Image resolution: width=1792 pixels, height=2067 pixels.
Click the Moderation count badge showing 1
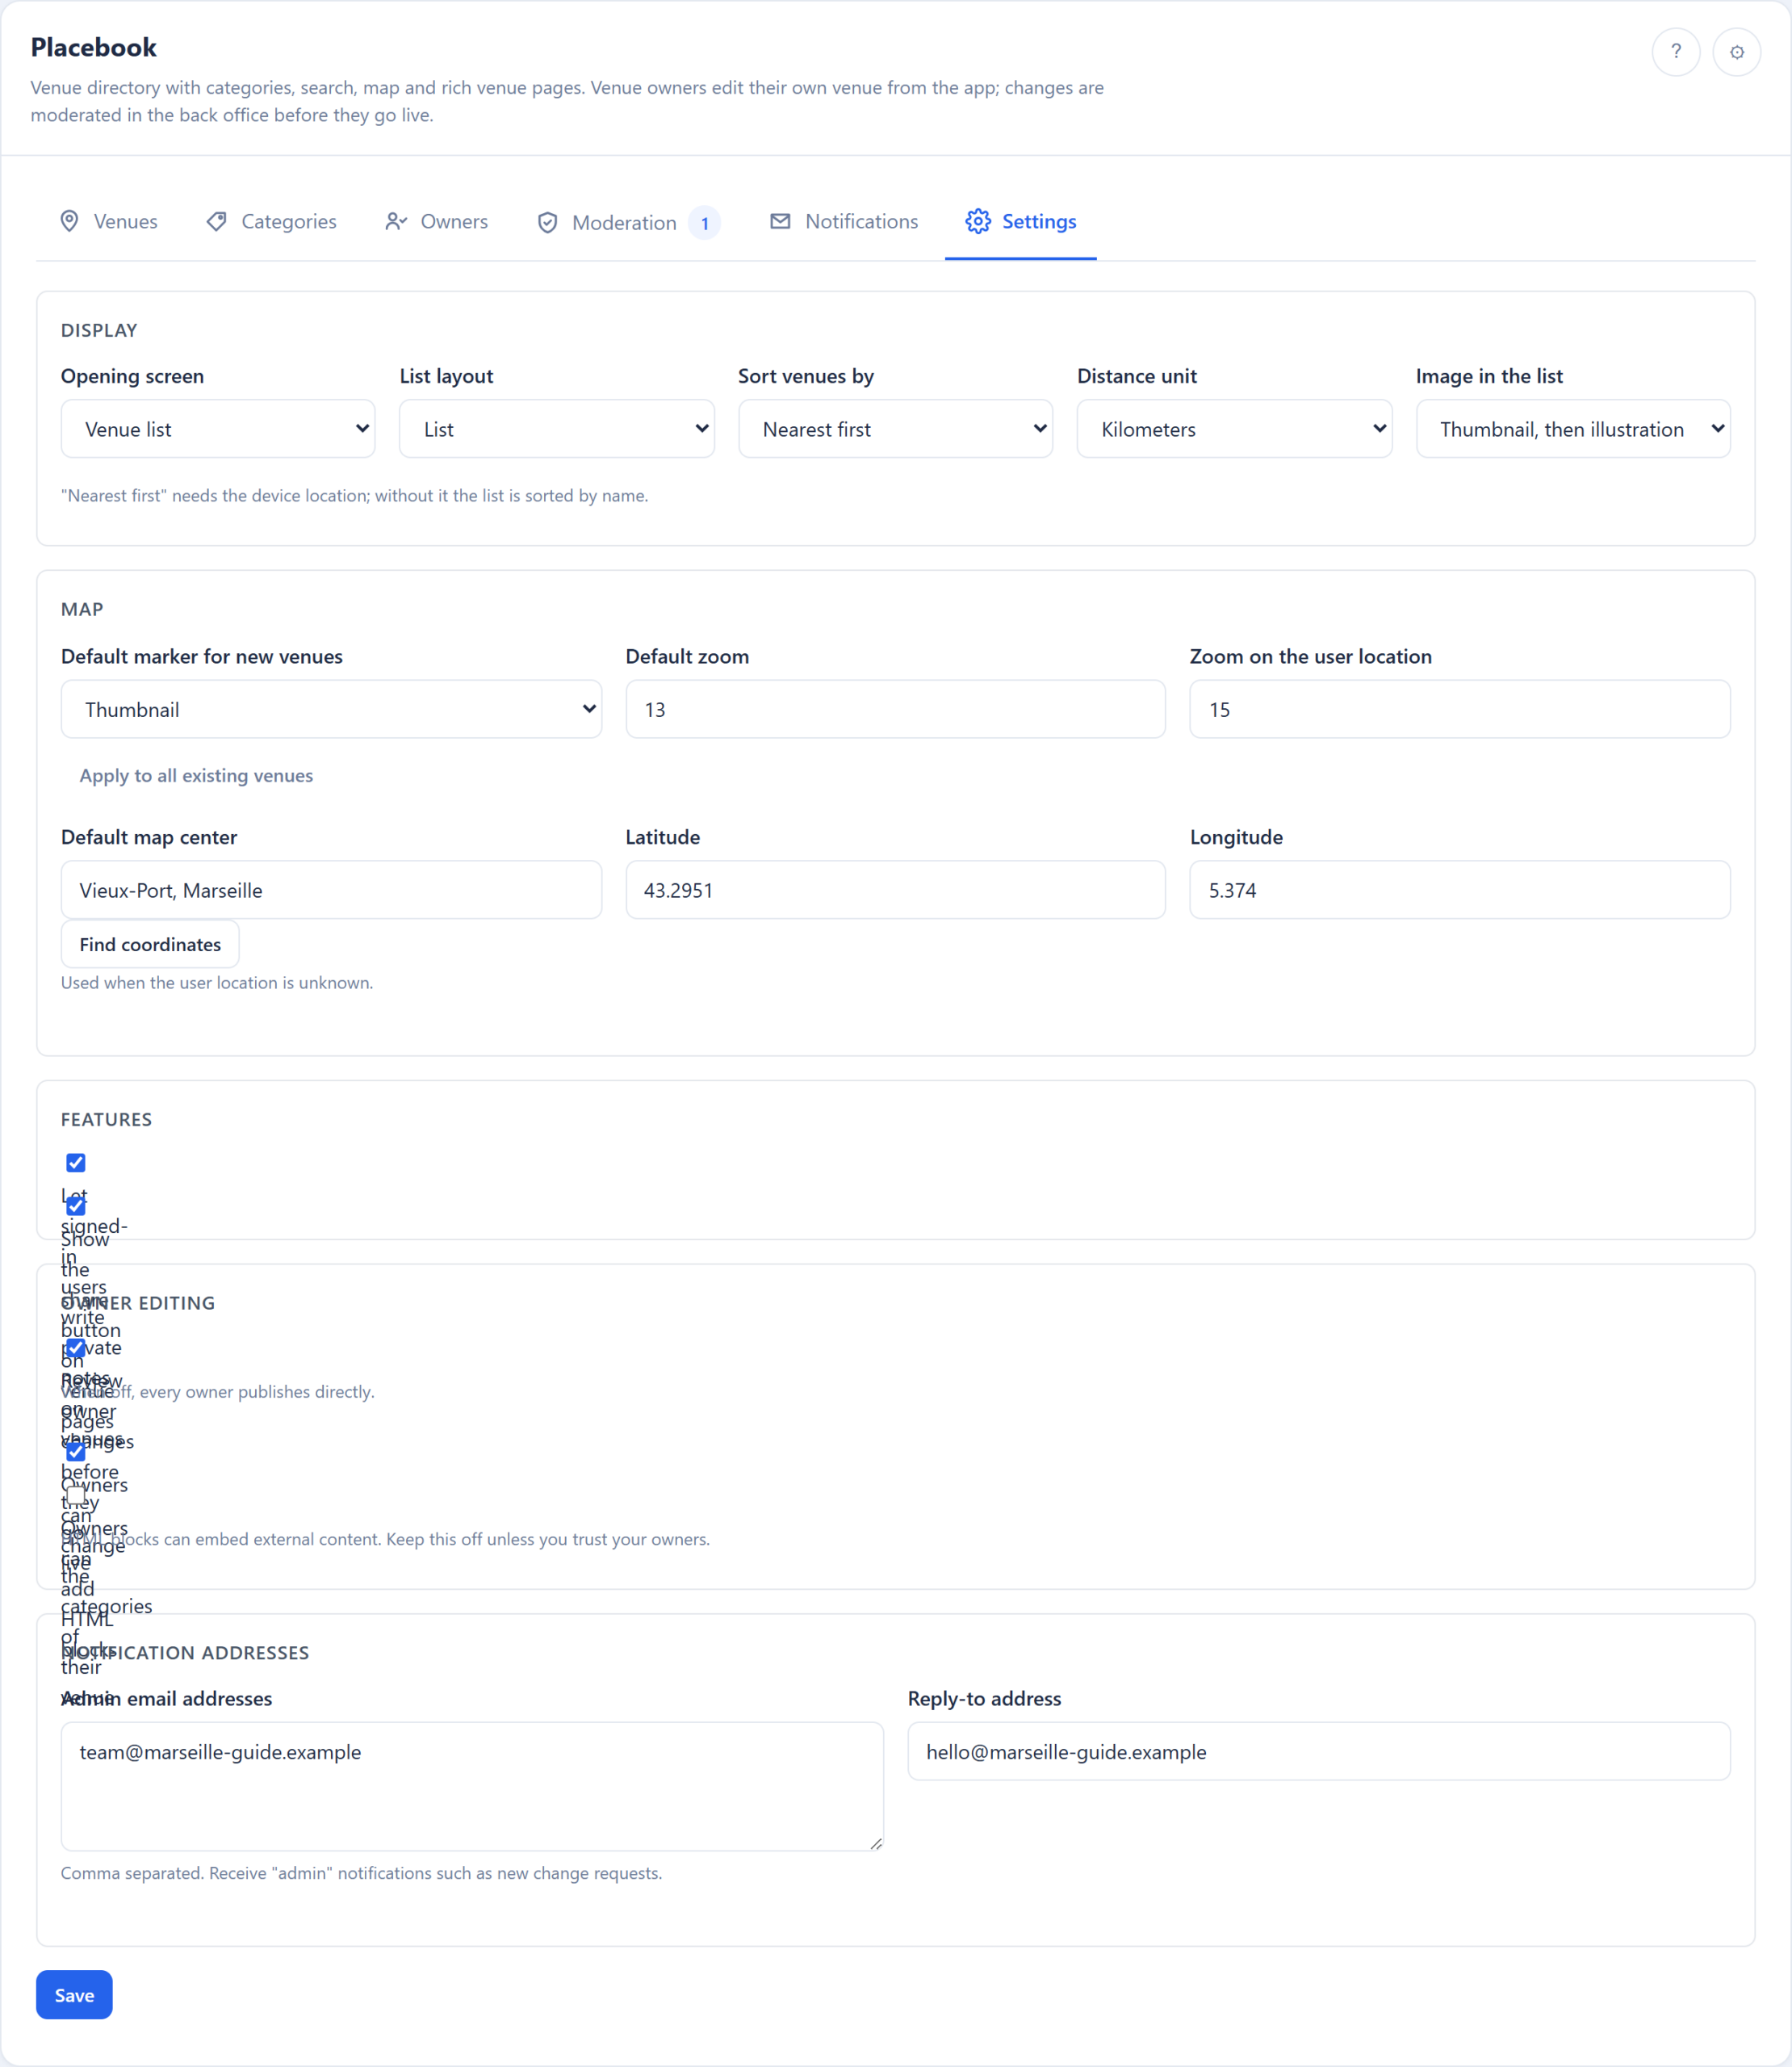click(x=705, y=223)
